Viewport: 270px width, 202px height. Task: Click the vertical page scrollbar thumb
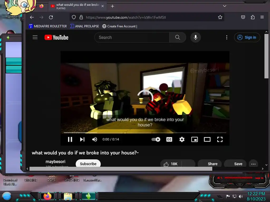(x=266, y=56)
